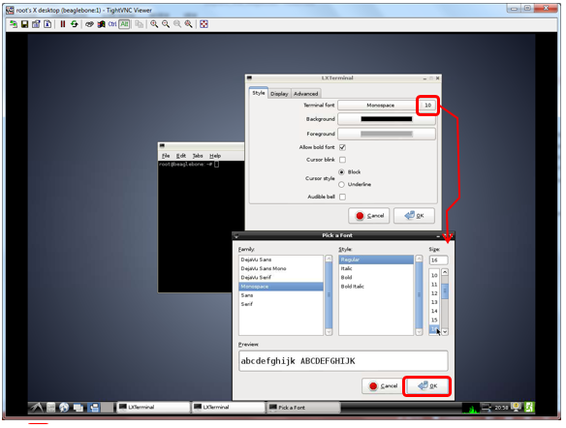
Task: Click the save connection disk icon
Action: (24, 24)
